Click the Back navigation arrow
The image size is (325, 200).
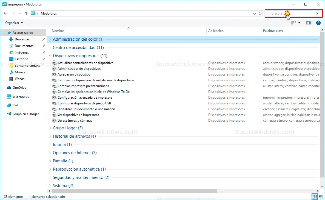5,13
